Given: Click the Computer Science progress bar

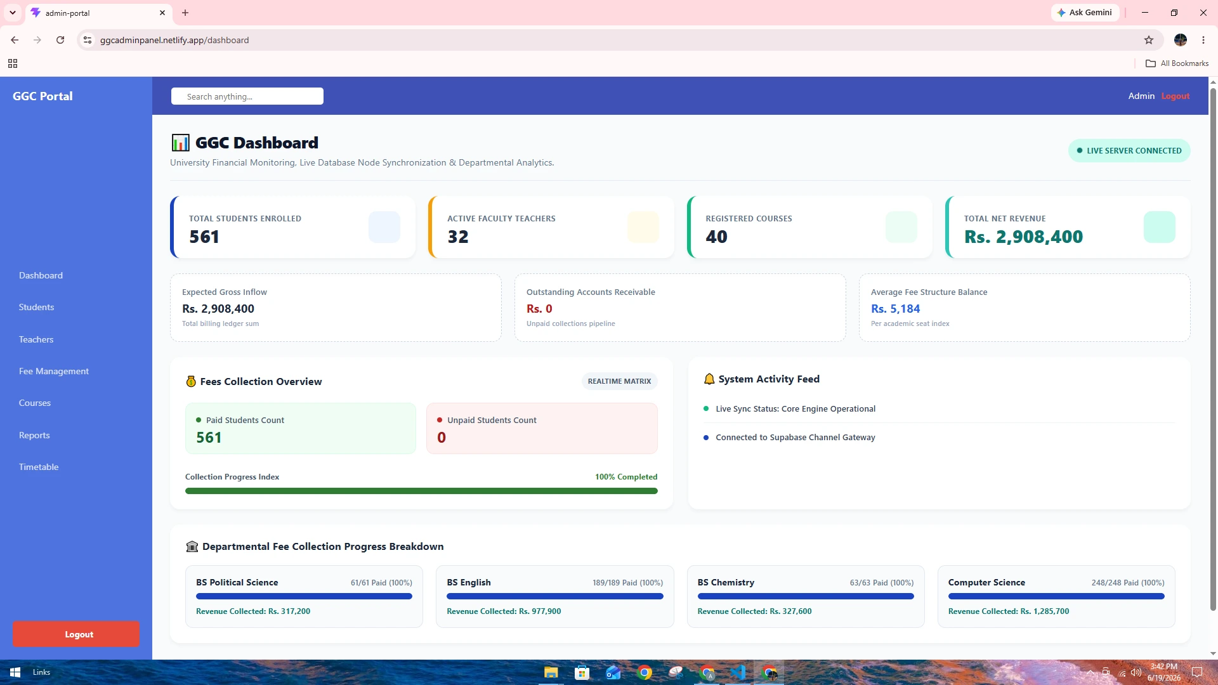Looking at the screenshot, I should (x=1056, y=596).
